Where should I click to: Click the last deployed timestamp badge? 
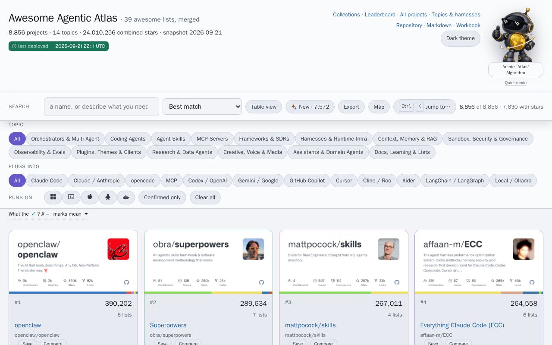coord(59,46)
